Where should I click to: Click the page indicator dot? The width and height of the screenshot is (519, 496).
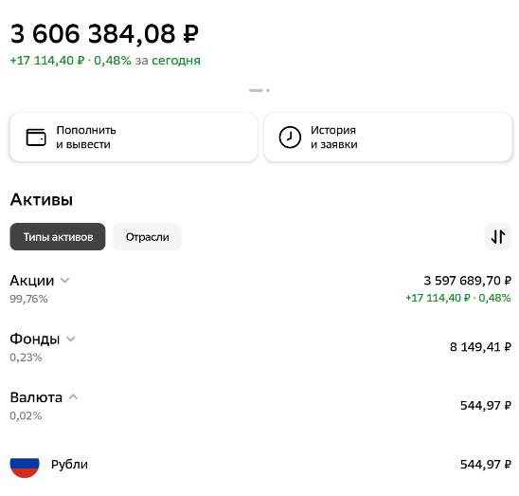tap(268, 90)
